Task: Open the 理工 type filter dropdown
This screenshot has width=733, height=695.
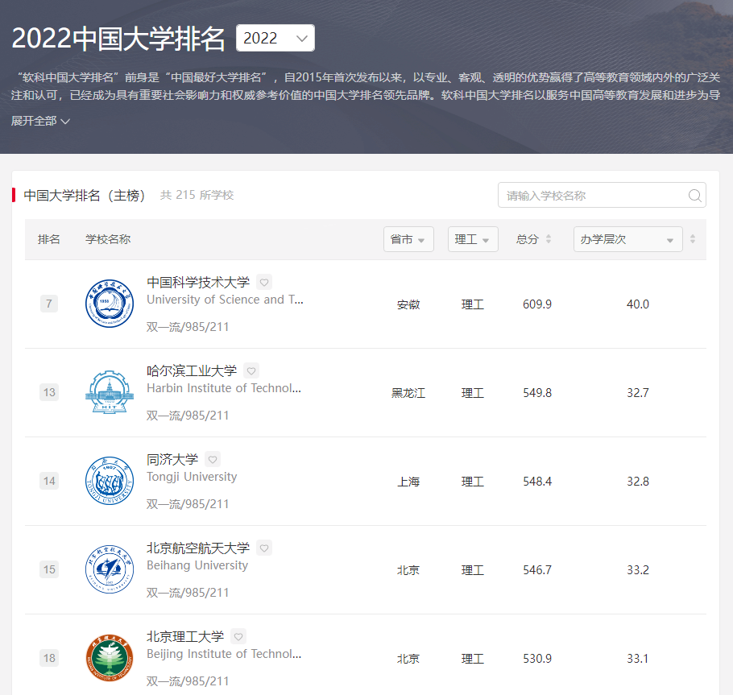Action: 473,239
